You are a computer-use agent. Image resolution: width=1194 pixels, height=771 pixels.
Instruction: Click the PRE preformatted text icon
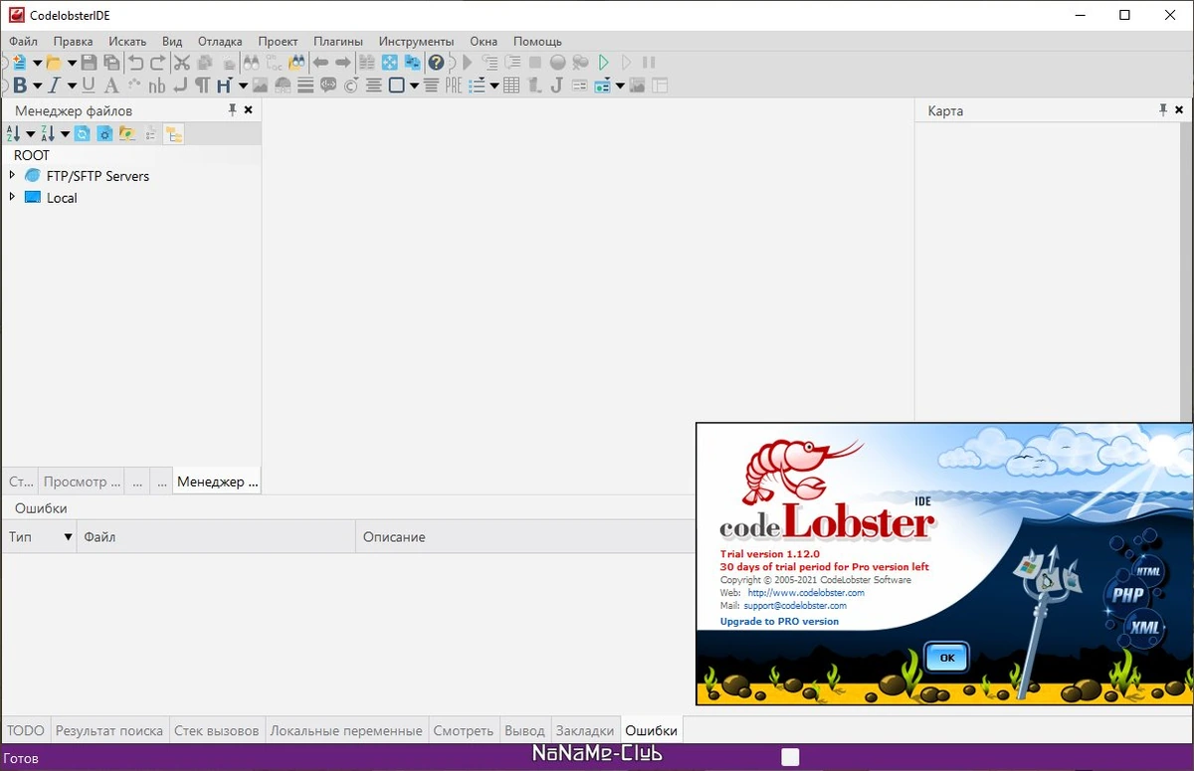(454, 86)
